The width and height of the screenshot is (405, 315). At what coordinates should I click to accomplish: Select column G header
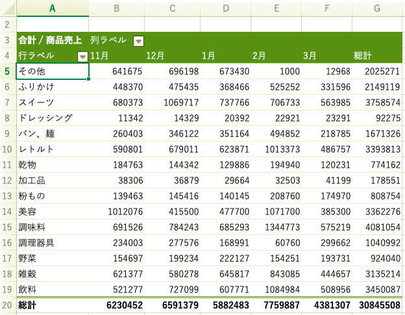point(377,8)
